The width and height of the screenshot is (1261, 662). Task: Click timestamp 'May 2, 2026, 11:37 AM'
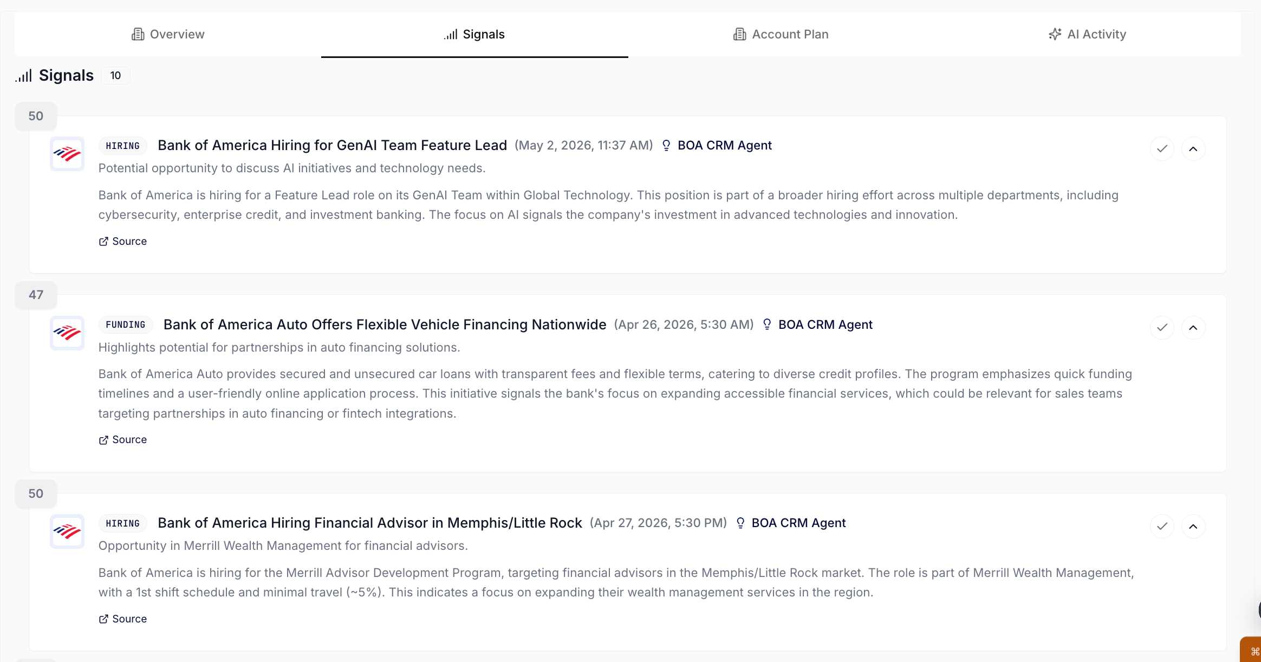pos(584,145)
